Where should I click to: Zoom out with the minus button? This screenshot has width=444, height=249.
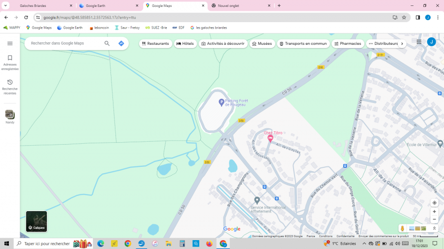(434, 219)
